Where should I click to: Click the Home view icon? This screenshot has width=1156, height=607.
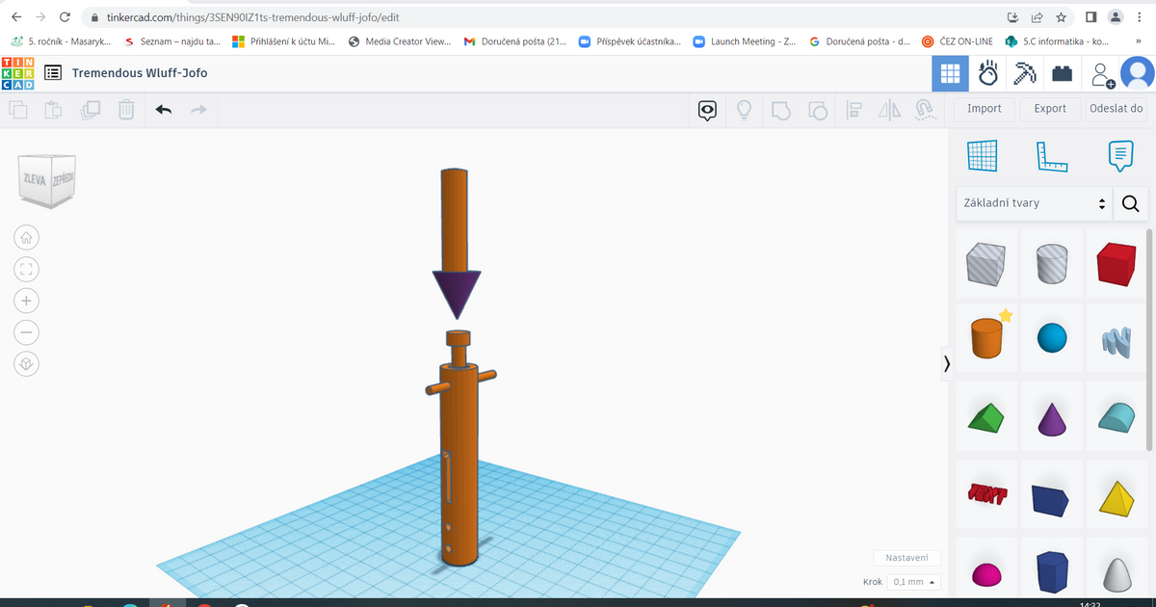(26, 236)
